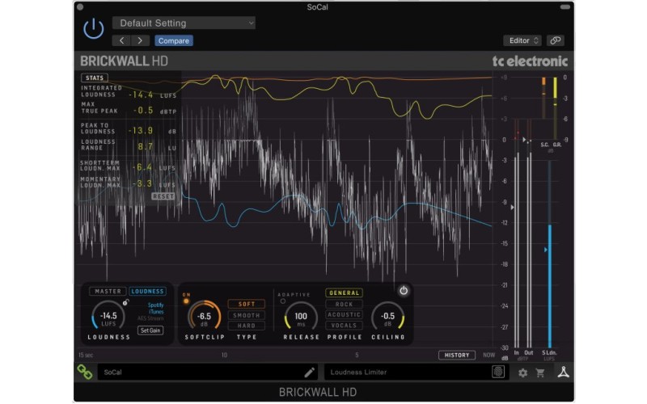The image size is (647, 404).
Task: Enable the Adaptive release option
Action: point(283,301)
